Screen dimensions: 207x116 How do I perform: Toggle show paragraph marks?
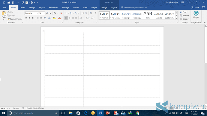(x=95, y=13)
